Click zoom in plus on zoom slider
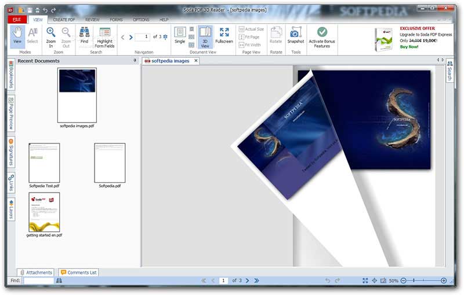 tap(444, 281)
